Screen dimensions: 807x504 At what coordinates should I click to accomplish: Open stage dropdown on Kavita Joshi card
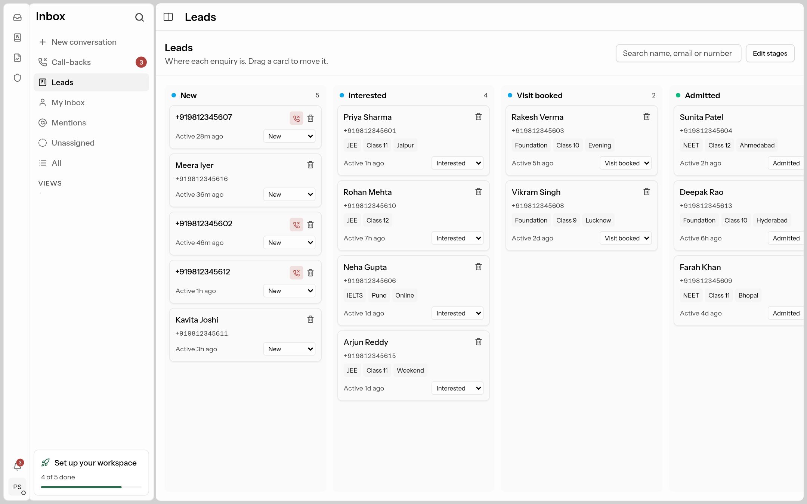290,349
